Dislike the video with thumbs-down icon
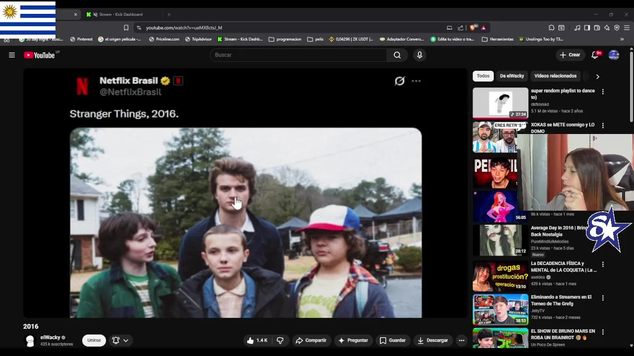The height and width of the screenshot is (356, 634). tap(280, 340)
